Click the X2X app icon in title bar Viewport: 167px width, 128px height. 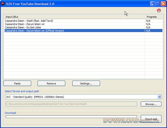[3, 4]
